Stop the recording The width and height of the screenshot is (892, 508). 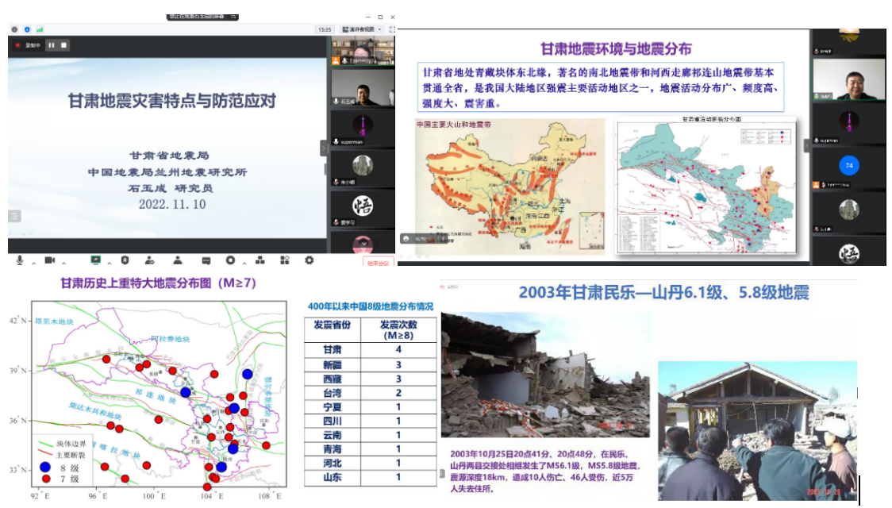64,45
